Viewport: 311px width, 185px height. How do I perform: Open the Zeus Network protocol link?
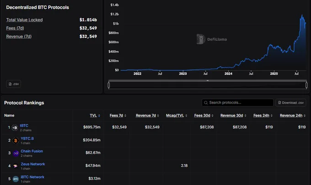coord(33,164)
